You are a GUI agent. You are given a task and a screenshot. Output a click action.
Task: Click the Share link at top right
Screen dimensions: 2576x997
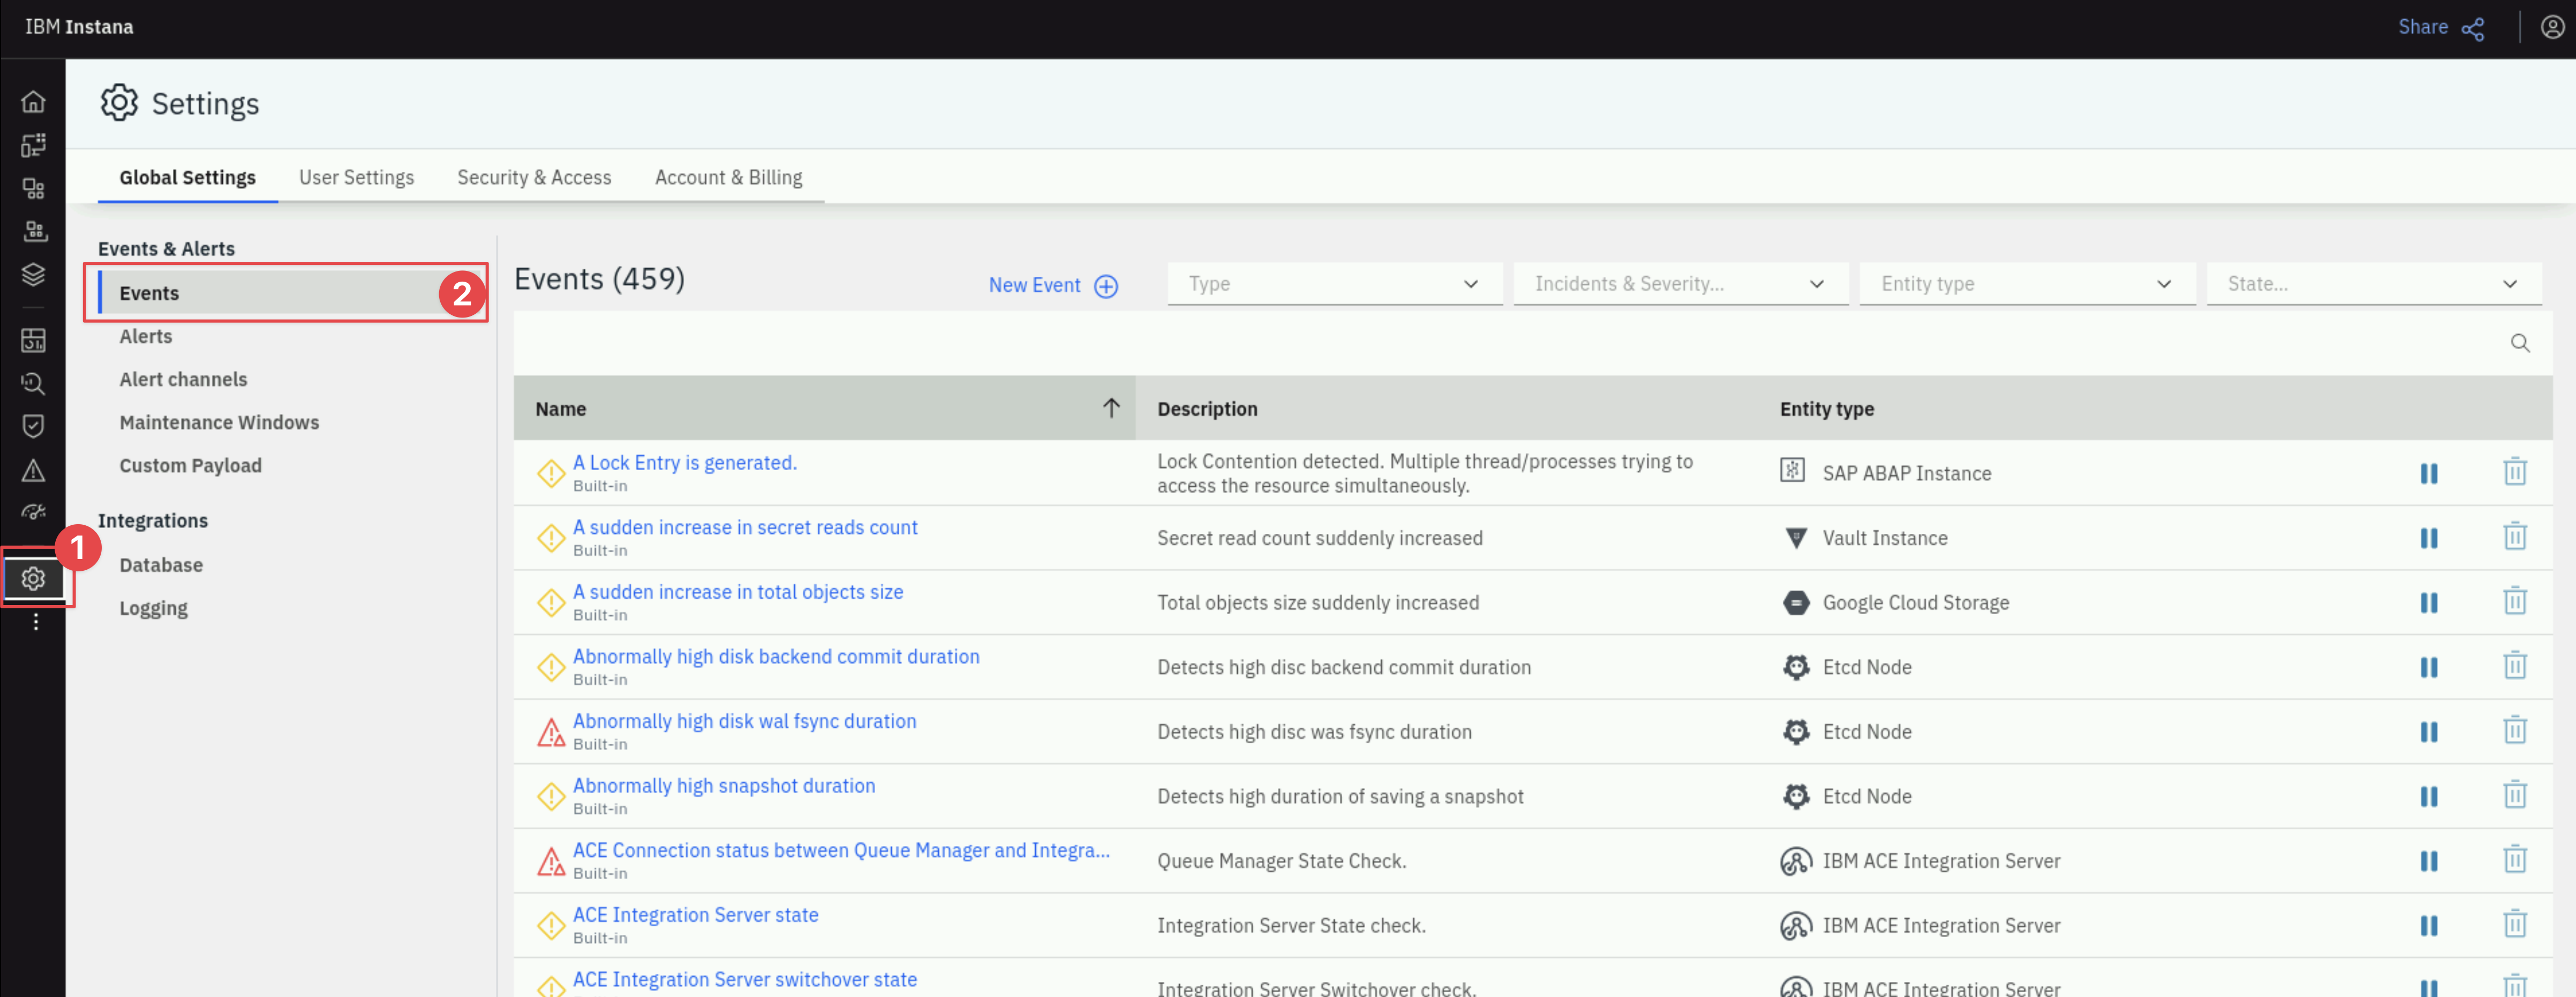tap(2440, 27)
